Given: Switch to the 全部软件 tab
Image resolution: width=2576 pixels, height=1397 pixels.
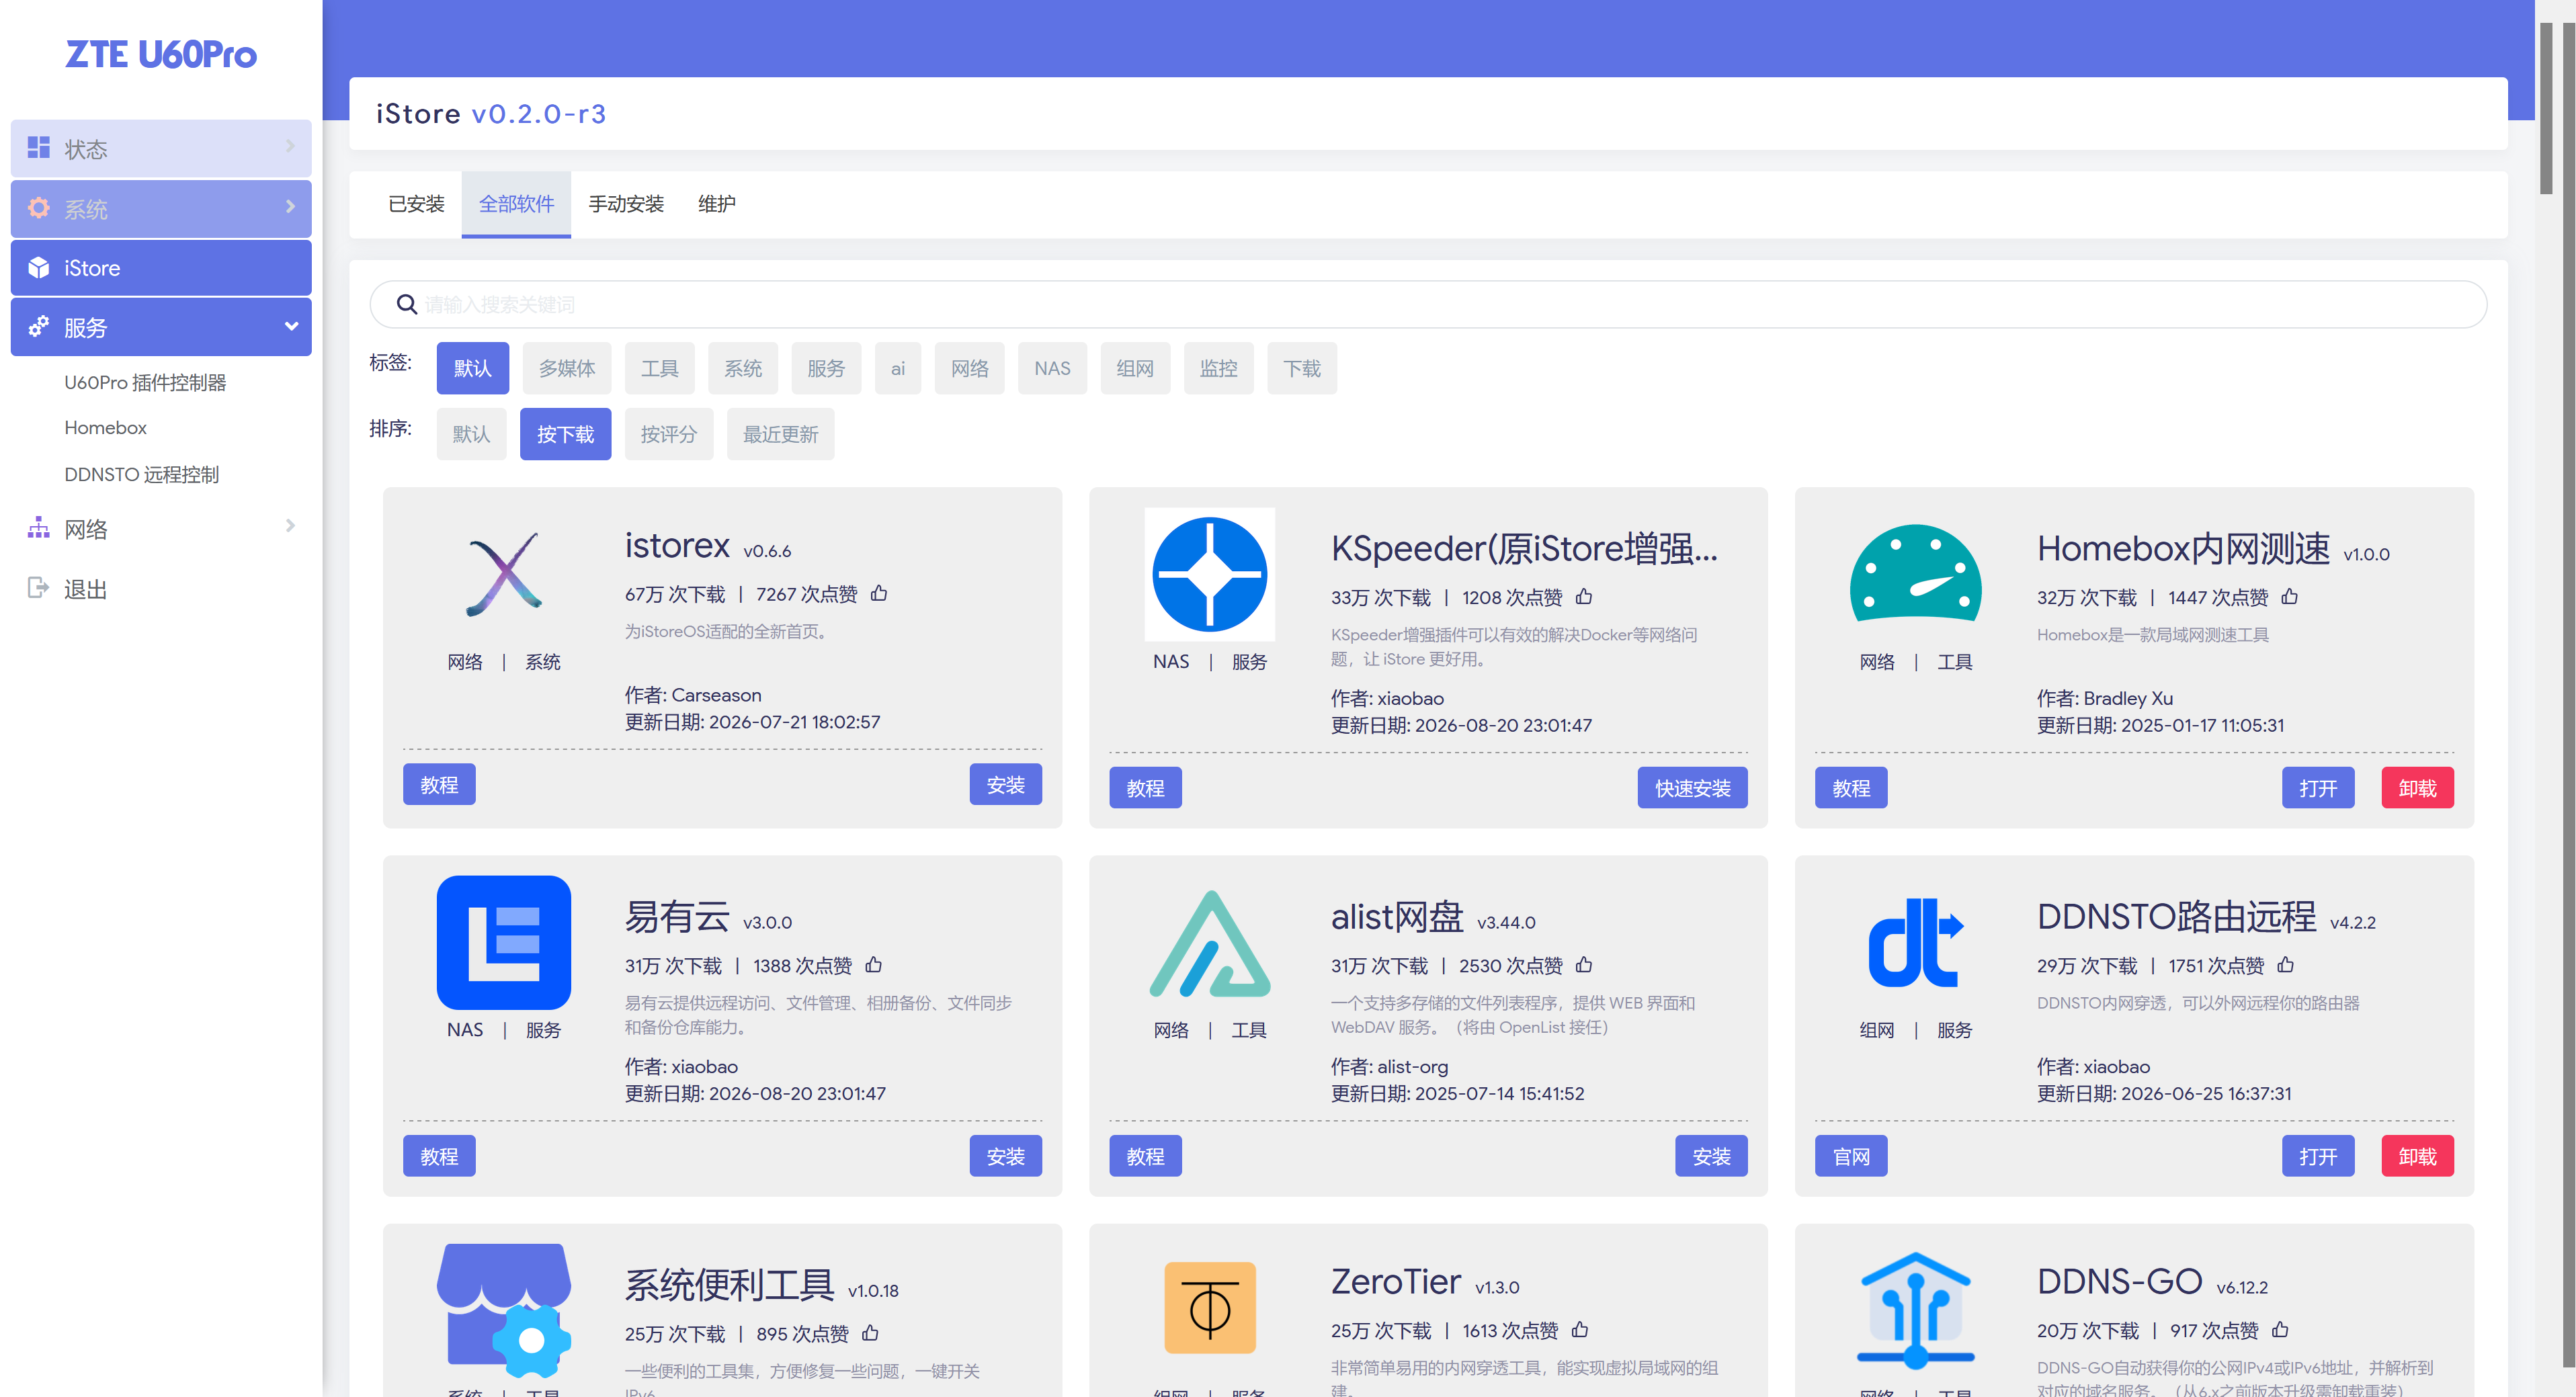Looking at the screenshot, I should tap(516, 204).
